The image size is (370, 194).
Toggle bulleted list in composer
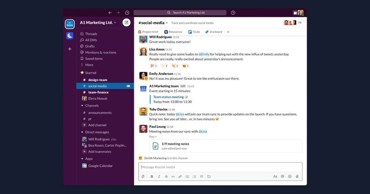194,176
